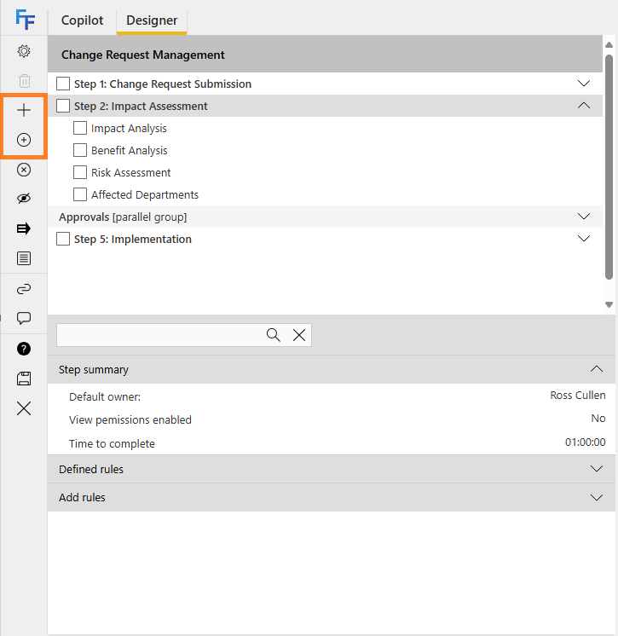Collapse the Step summary section chevron
Image resolution: width=618 pixels, height=636 pixels.
coord(597,369)
